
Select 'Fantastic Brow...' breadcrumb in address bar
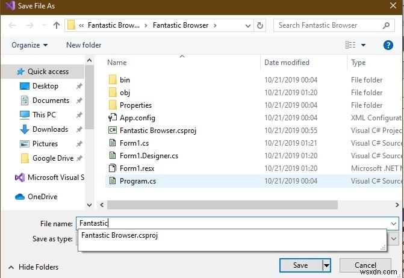(114, 25)
